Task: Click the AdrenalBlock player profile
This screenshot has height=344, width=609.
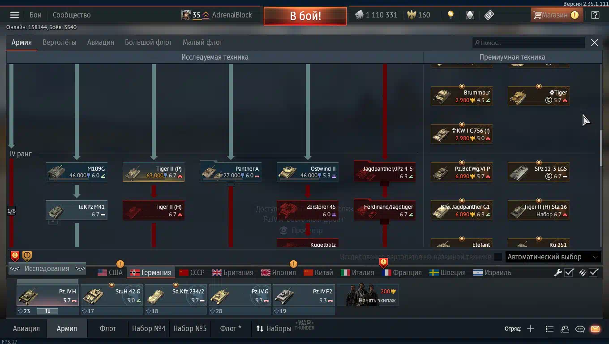Action: [x=232, y=15]
